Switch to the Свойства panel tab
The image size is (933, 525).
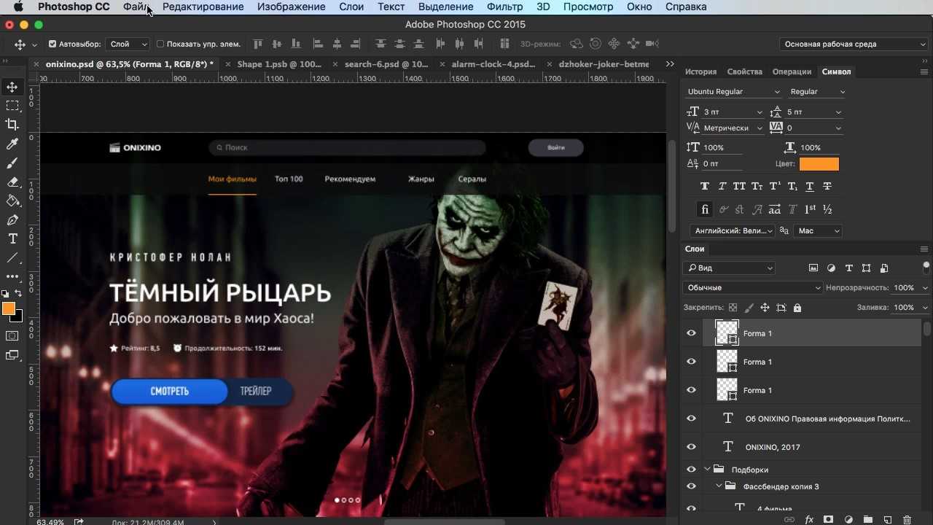(x=744, y=71)
